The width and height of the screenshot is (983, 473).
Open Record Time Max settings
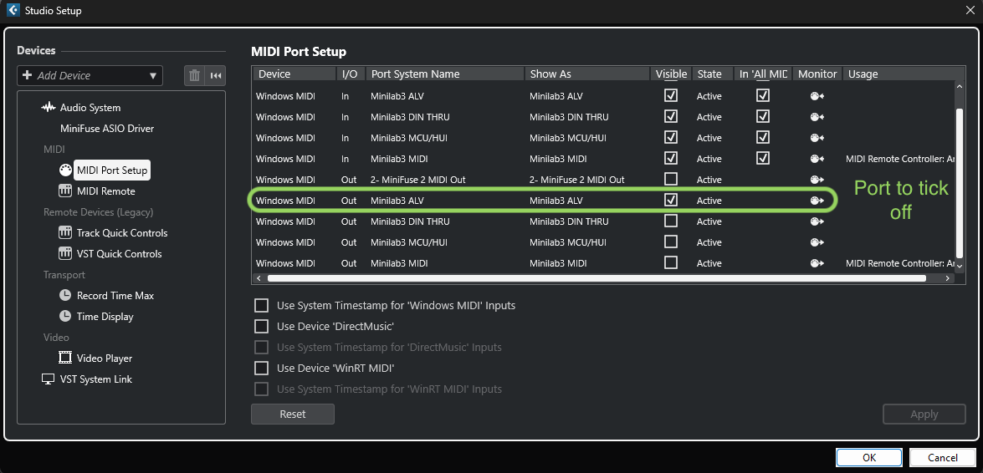[x=115, y=296]
